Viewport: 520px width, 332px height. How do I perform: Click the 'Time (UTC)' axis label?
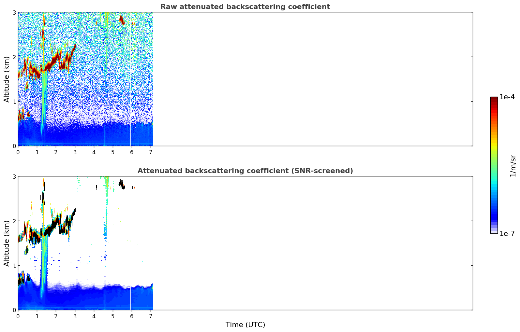tap(245, 325)
